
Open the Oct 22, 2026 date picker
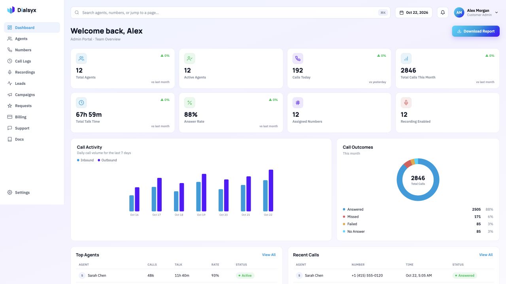pyautogui.click(x=414, y=13)
